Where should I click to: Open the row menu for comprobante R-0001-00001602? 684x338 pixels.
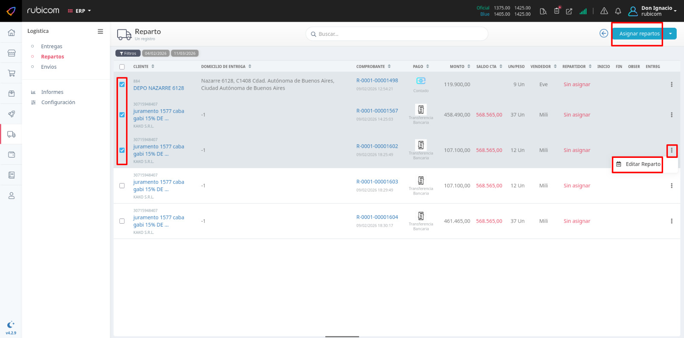click(x=672, y=150)
